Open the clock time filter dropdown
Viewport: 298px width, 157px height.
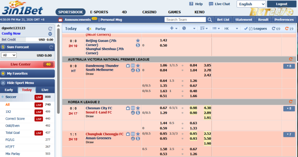189,28
